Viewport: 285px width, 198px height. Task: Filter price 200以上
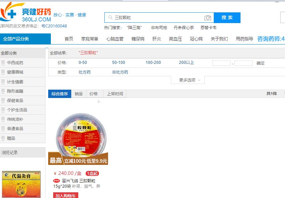(x=186, y=63)
